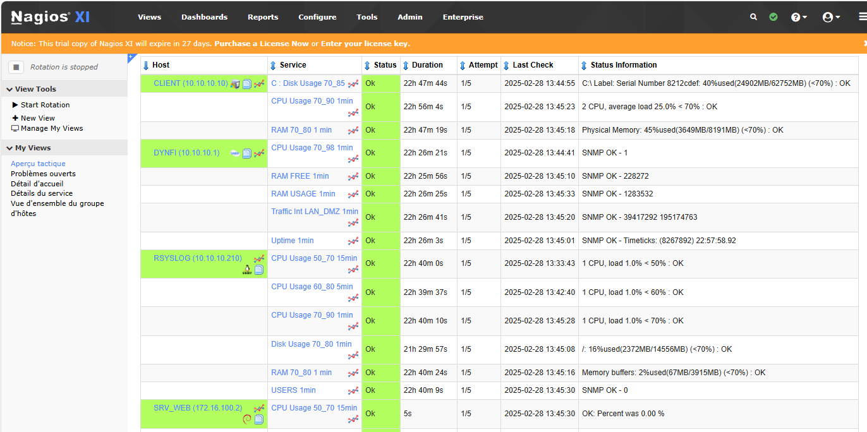Open the Problèmes ouverts view
Viewport: 867px width, 432px height.
point(43,174)
